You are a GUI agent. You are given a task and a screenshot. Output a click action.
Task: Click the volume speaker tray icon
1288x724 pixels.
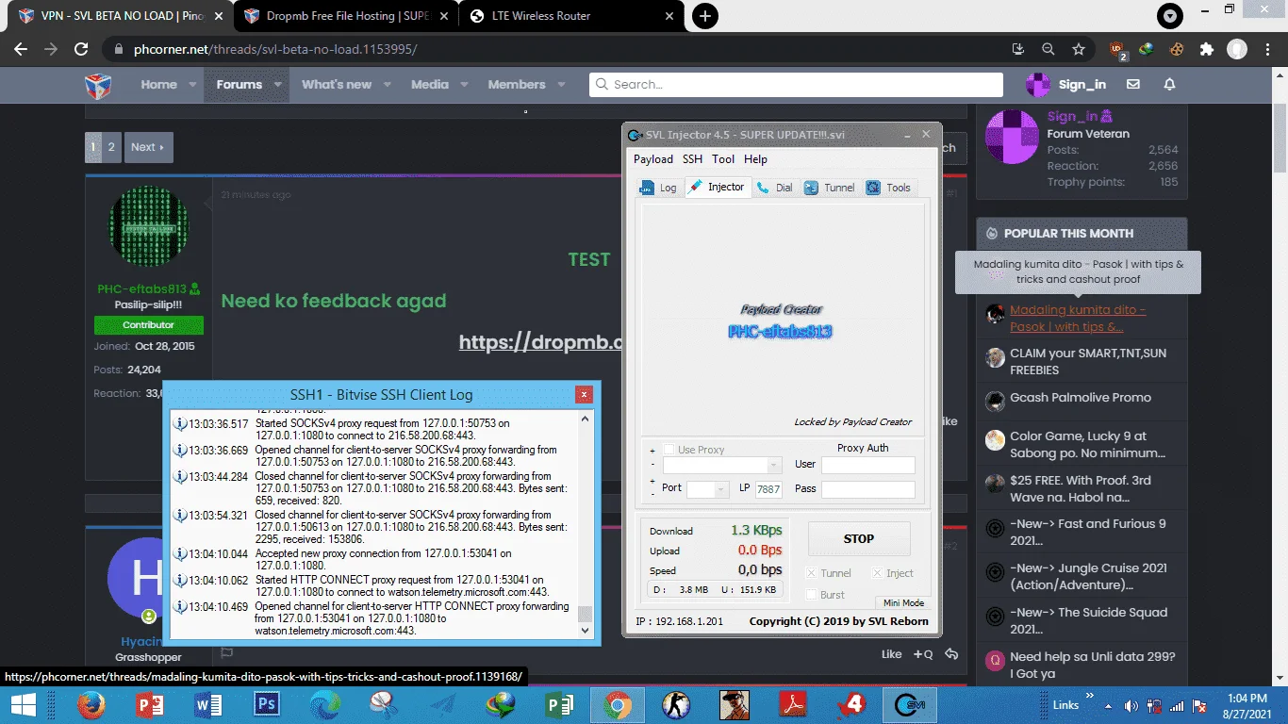pos(1131,705)
